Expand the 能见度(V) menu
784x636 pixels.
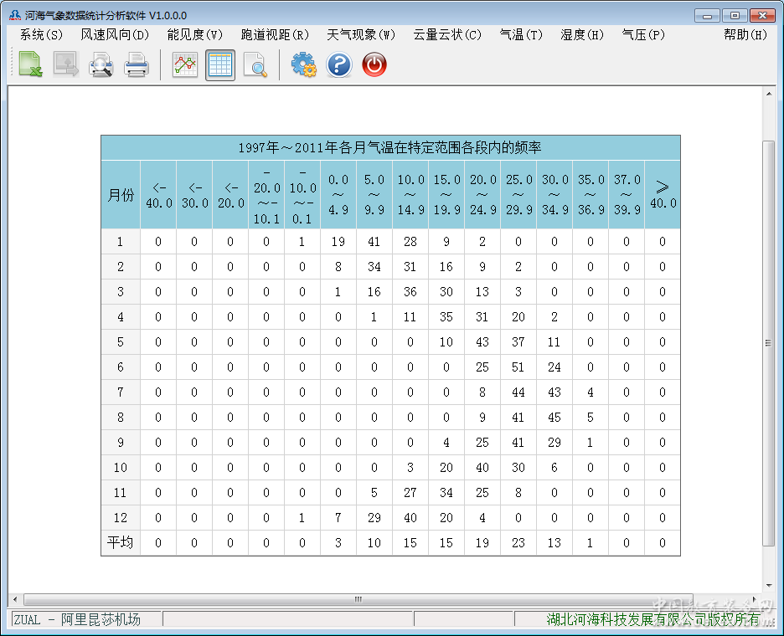195,34
